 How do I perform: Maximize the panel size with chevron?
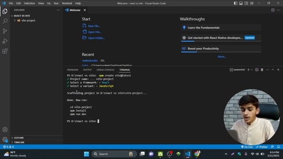click(273, 70)
